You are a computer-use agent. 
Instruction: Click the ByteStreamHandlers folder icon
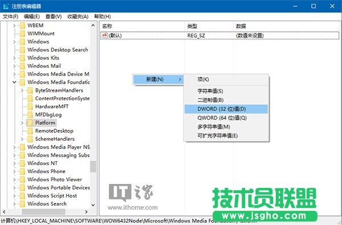click(30, 91)
